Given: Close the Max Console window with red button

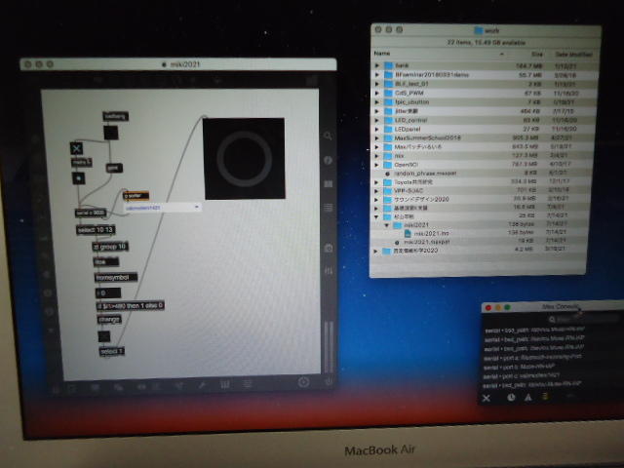Looking at the screenshot, I should [x=488, y=308].
